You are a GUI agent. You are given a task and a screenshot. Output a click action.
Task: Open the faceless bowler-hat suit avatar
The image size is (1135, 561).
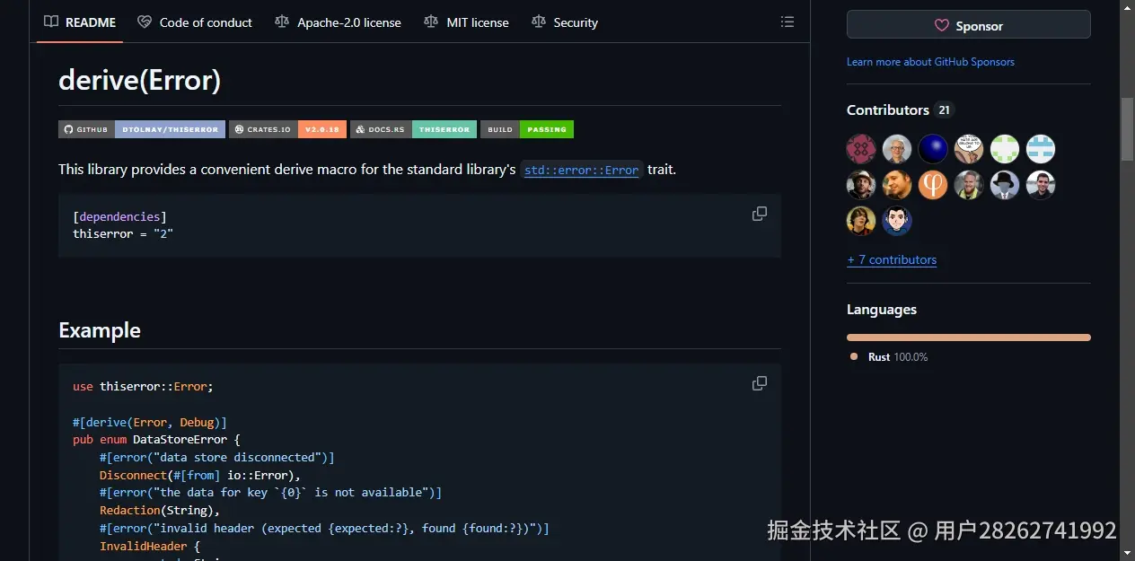1005,185
